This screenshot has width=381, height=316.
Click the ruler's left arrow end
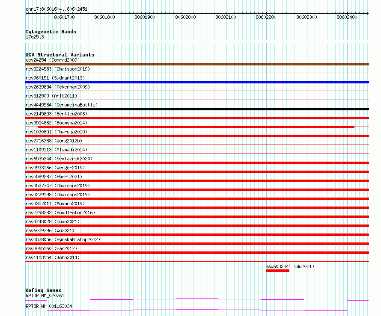click(x=27, y=13)
